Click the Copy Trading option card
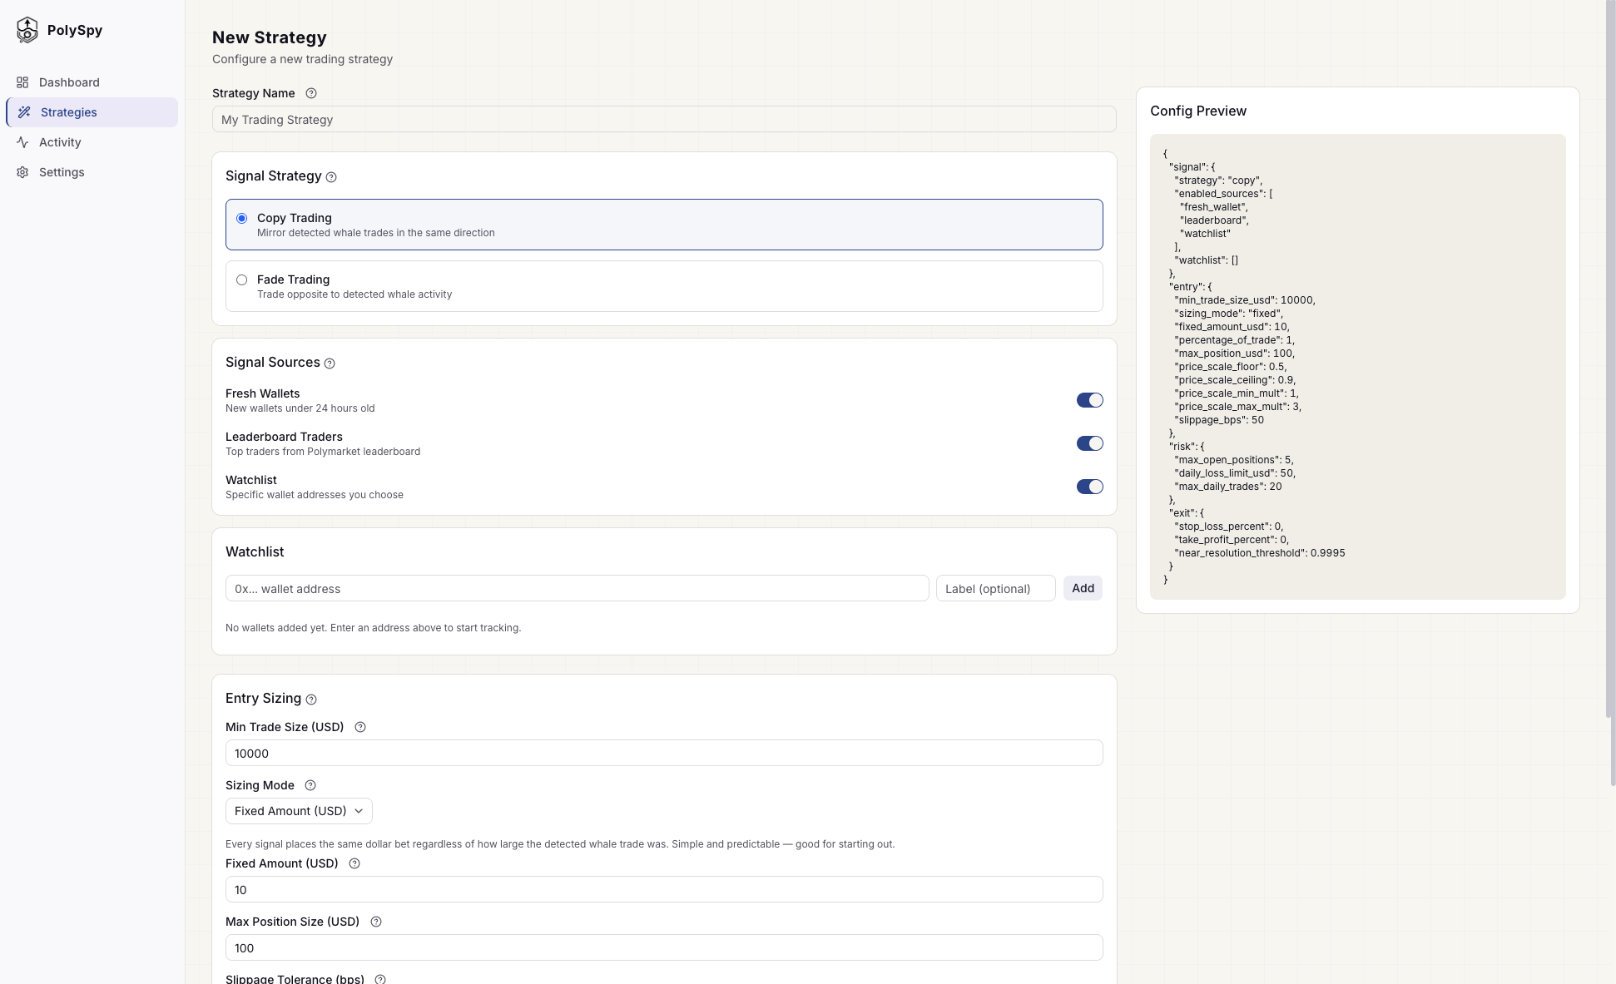The height and width of the screenshot is (984, 1616). pos(664,225)
